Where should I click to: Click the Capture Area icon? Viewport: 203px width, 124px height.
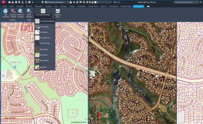(x=58, y=11)
